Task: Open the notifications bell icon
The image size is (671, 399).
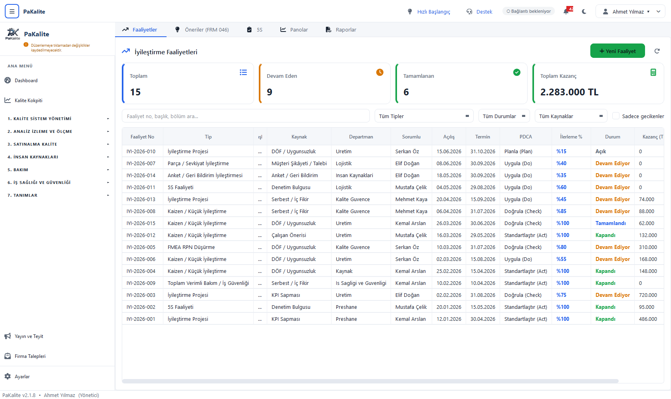Action: (566, 12)
